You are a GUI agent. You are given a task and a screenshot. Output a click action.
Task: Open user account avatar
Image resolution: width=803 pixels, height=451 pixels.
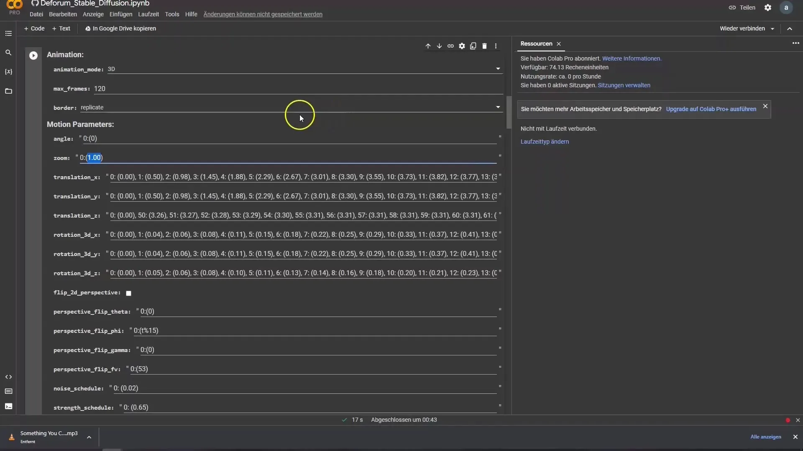(x=786, y=8)
